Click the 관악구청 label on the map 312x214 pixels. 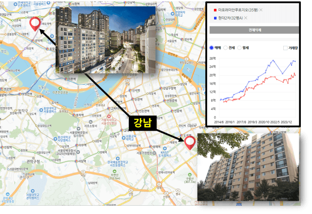tap(33, 161)
